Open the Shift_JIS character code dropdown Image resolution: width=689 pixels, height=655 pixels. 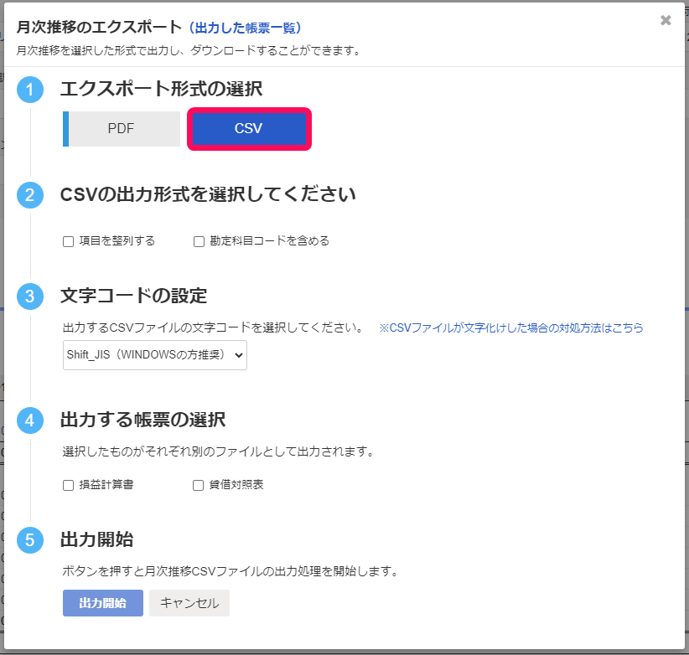(x=155, y=354)
